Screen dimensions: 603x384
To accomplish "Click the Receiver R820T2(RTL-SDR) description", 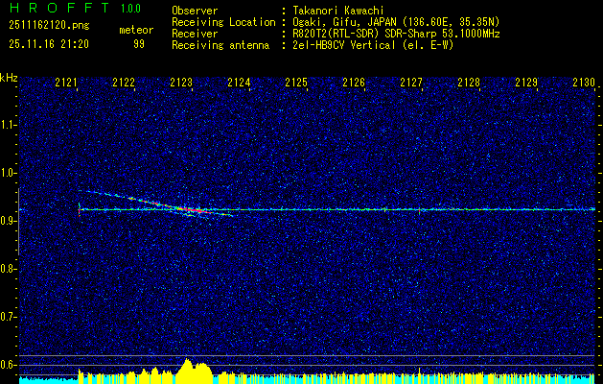I will coord(396,34).
